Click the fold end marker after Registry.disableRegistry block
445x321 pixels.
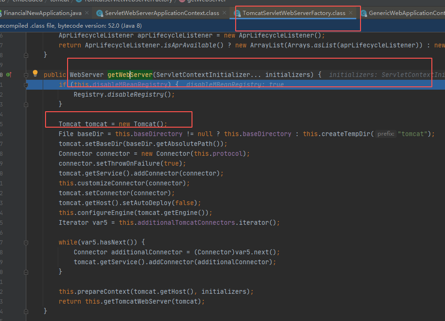(x=26, y=105)
